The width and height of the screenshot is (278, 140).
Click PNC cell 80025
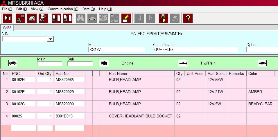point(23,116)
